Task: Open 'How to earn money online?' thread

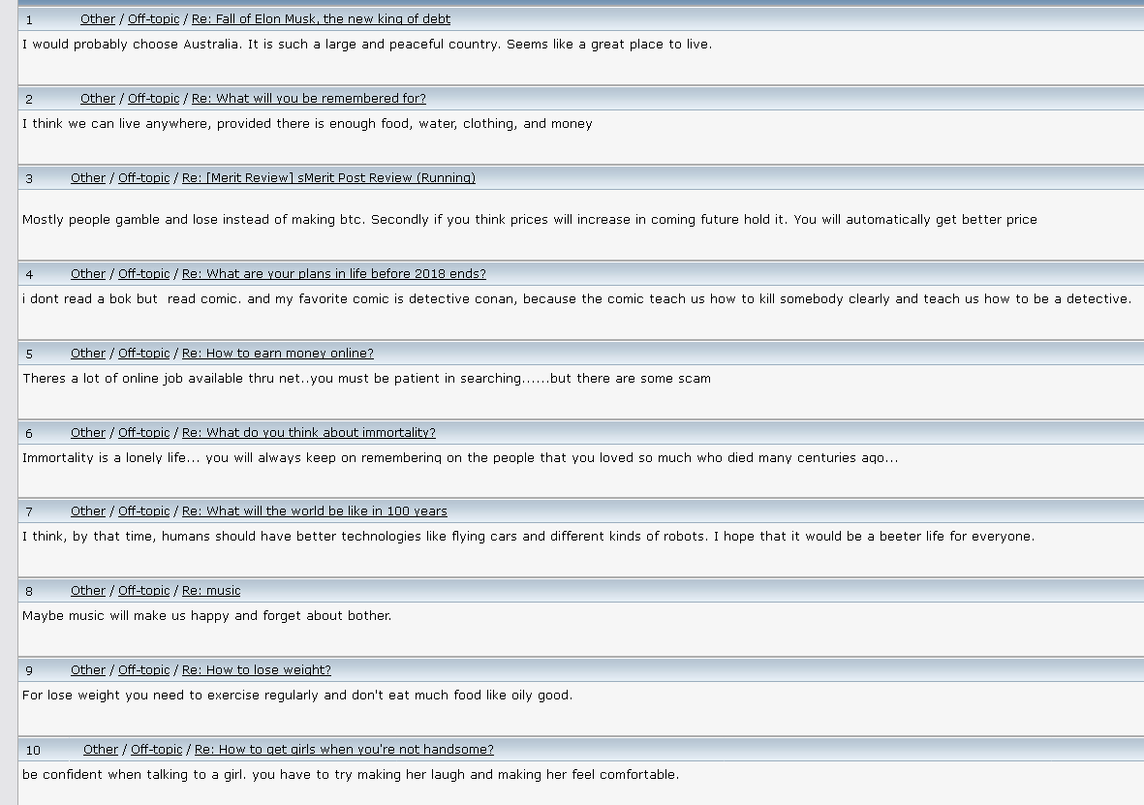Action: coord(277,354)
